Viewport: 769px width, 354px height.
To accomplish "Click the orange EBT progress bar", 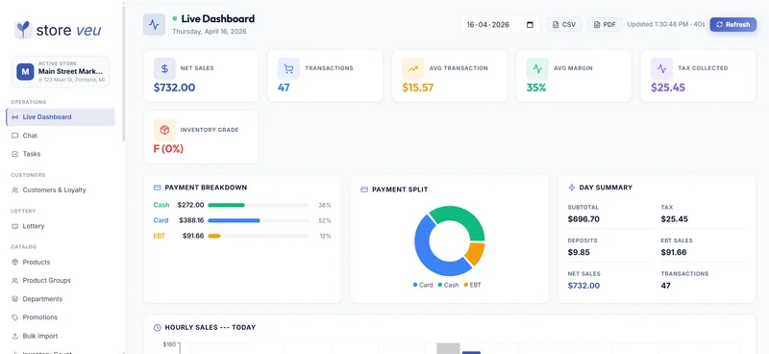I will pos(214,237).
